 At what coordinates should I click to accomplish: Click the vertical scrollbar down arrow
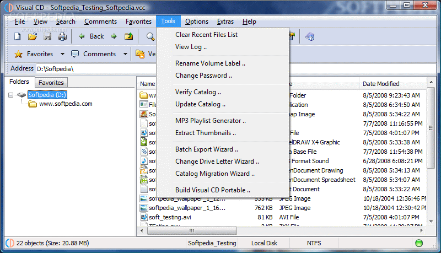coord(431,222)
